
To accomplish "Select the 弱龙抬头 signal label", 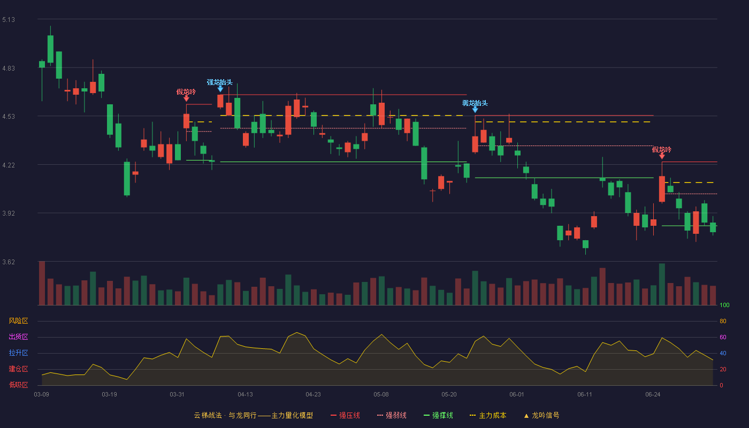I will [475, 103].
